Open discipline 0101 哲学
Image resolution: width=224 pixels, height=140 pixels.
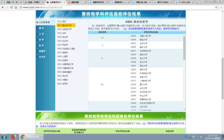pos(62,21)
